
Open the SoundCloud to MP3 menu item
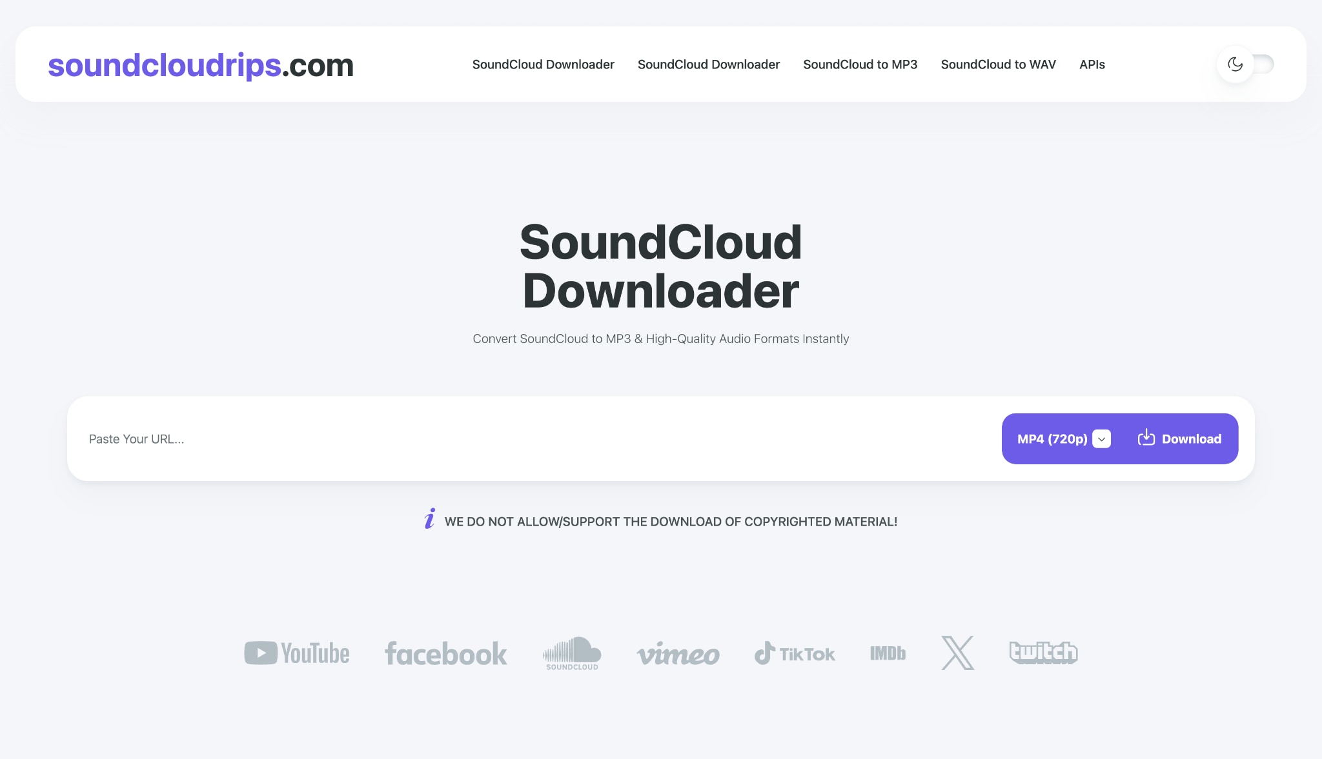[860, 64]
